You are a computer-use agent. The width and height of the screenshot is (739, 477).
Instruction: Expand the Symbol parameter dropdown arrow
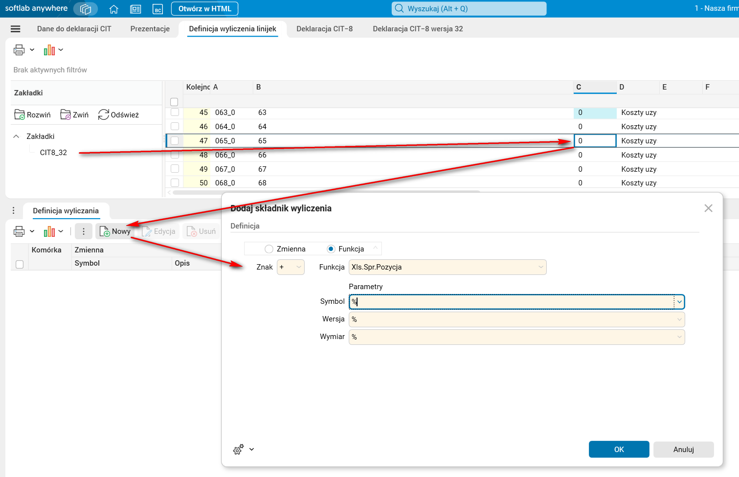click(679, 302)
